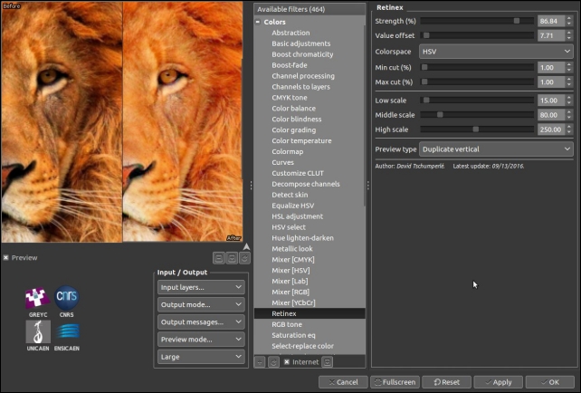Select the Abstraction filter
Viewport: 581px width, 393px height.
tap(290, 33)
